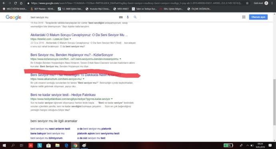This screenshot has height=149, width=276.
Task: Open the Akıllardaki O Malum Soruyu Cevaplıyoruz result
Action: tap(79, 35)
